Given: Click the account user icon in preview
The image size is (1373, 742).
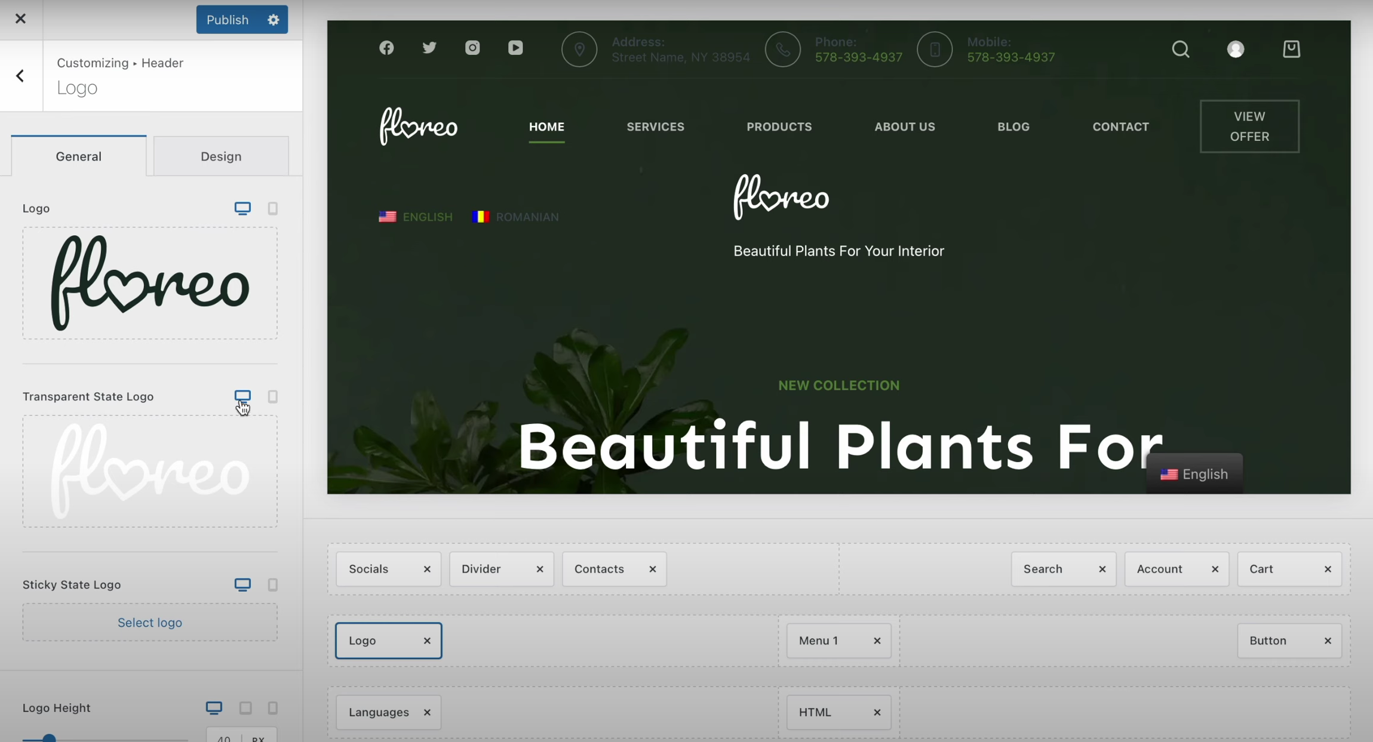Looking at the screenshot, I should [1236, 49].
